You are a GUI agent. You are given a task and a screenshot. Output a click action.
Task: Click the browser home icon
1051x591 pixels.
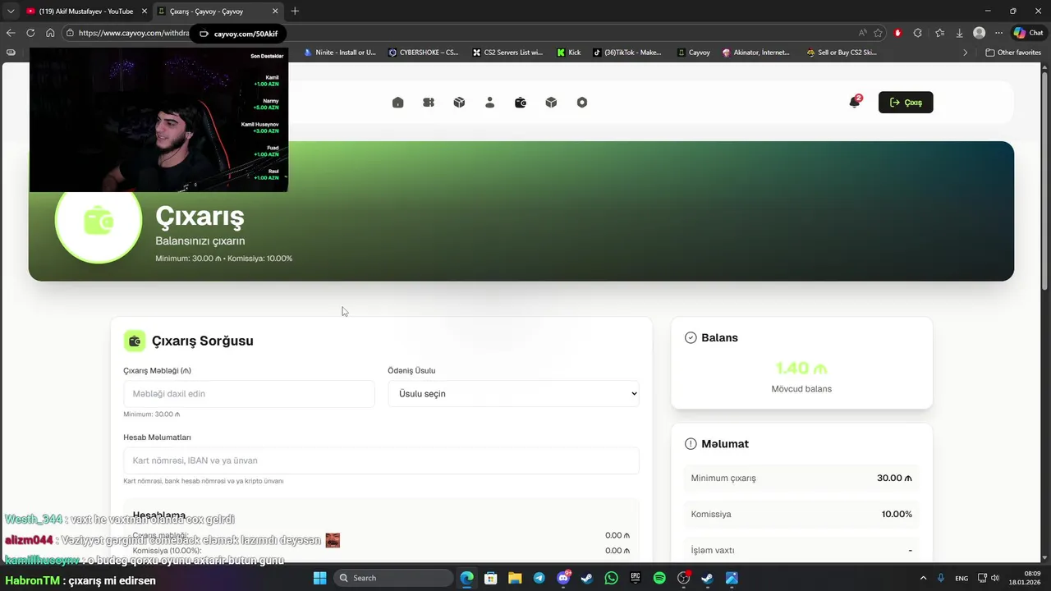coord(50,33)
